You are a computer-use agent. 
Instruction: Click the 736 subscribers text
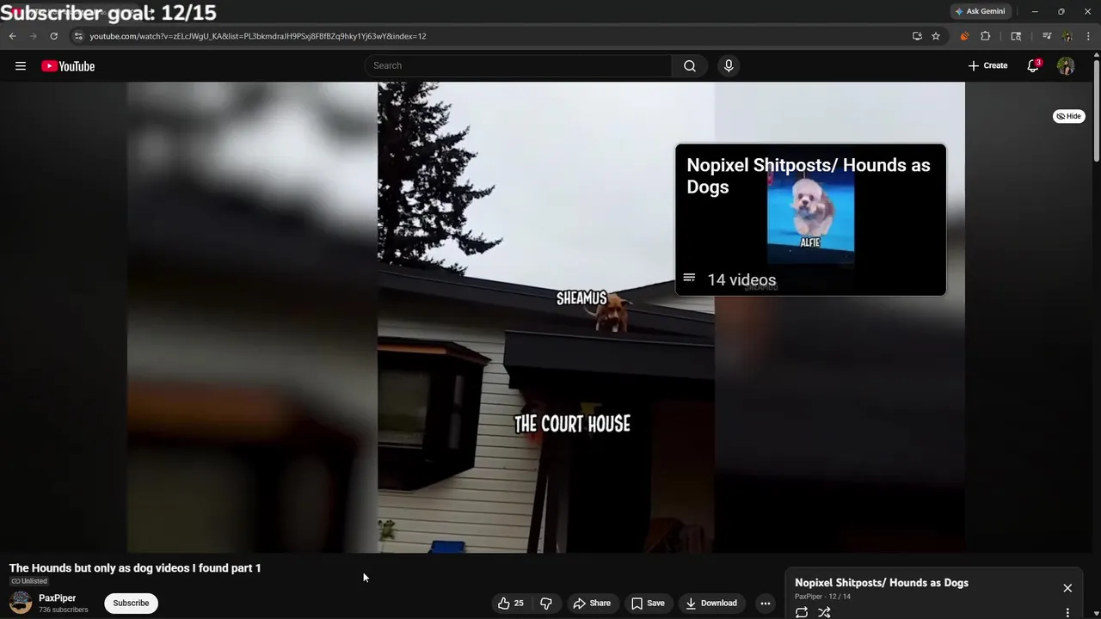pyautogui.click(x=63, y=610)
